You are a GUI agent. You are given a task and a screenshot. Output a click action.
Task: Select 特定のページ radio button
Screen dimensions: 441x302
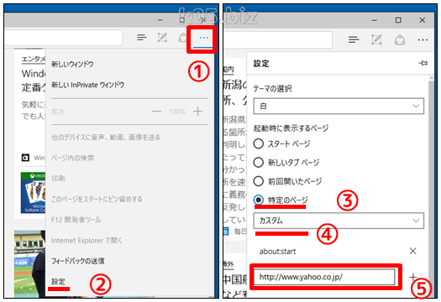258,200
